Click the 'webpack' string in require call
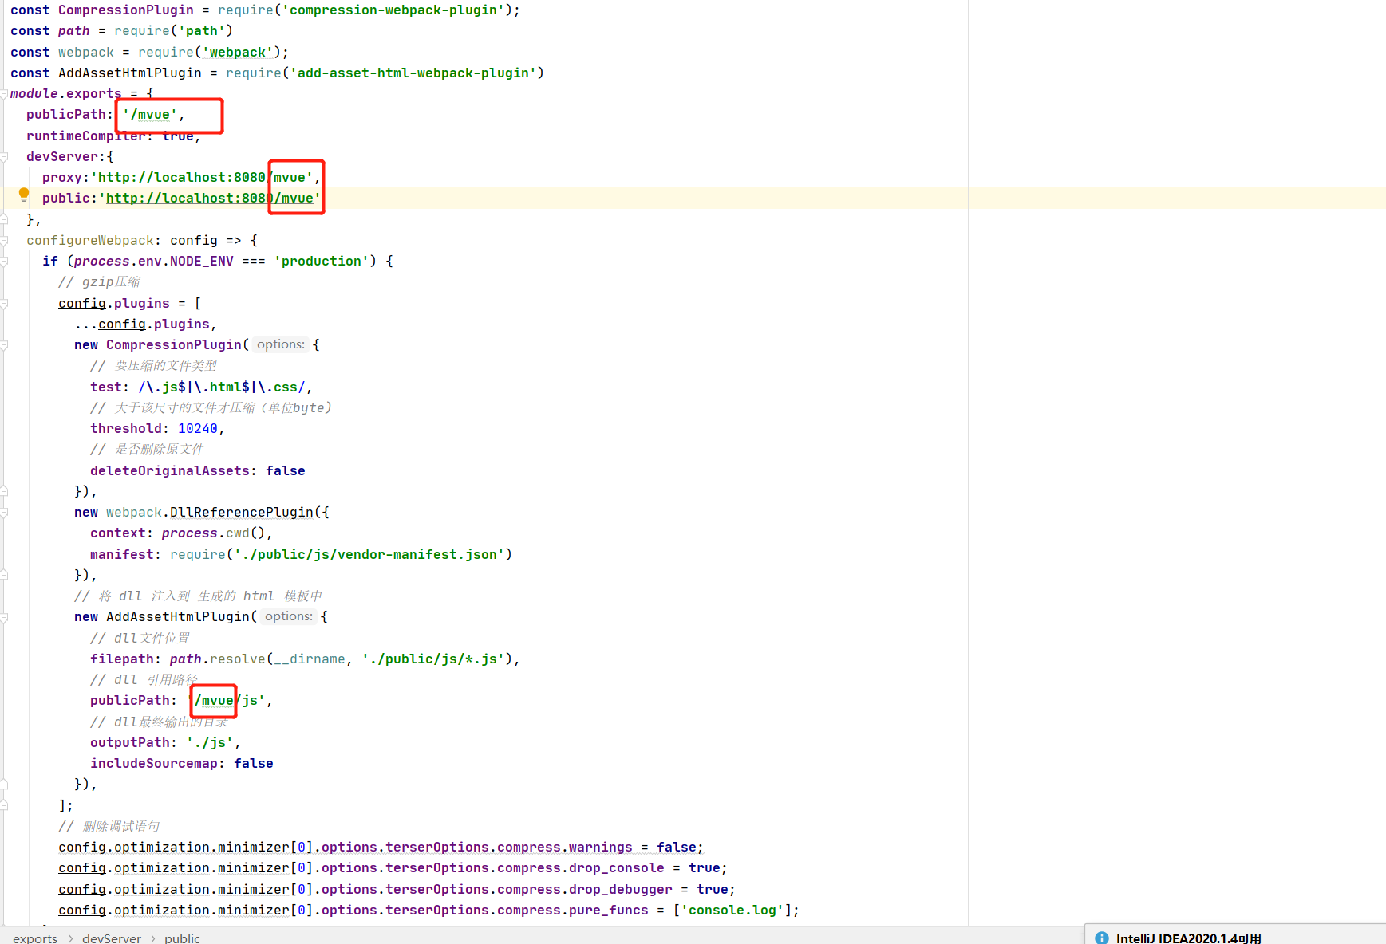The height and width of the screenshot is (944, 1386). click(x=237, y=52)
